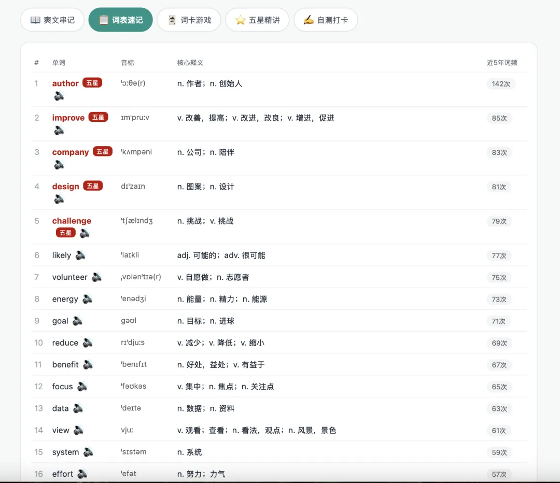Play pronunciation audio for volunteer
This screenshot has width=560, height=483.
coord(96,277)
